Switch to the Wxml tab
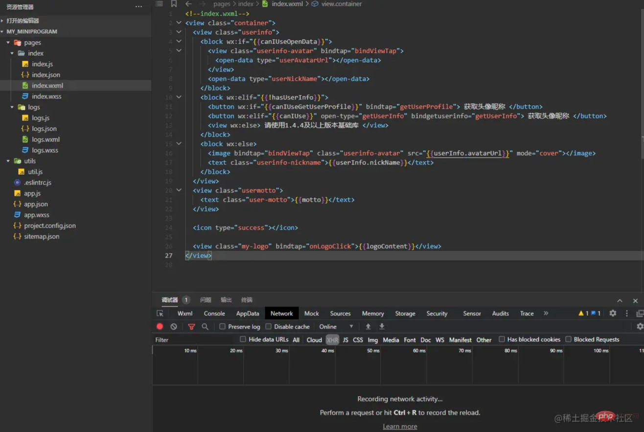Viewport: 644px width, 432px height. [x=185, y=313]
